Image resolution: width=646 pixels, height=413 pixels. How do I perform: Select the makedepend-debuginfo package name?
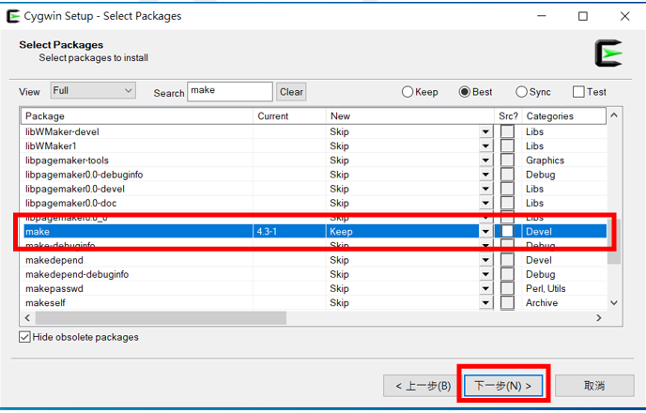click(x=77, y=274)
